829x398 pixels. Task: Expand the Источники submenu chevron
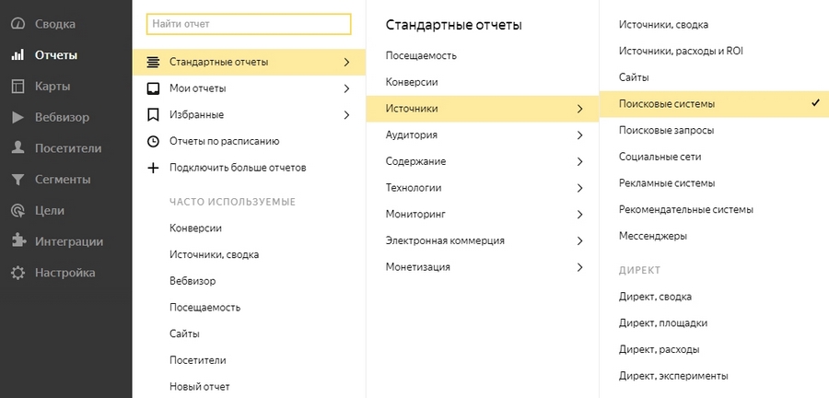pos(580,109)
